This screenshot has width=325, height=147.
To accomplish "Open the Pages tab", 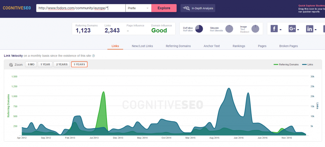I will click(x=262, y=46).
